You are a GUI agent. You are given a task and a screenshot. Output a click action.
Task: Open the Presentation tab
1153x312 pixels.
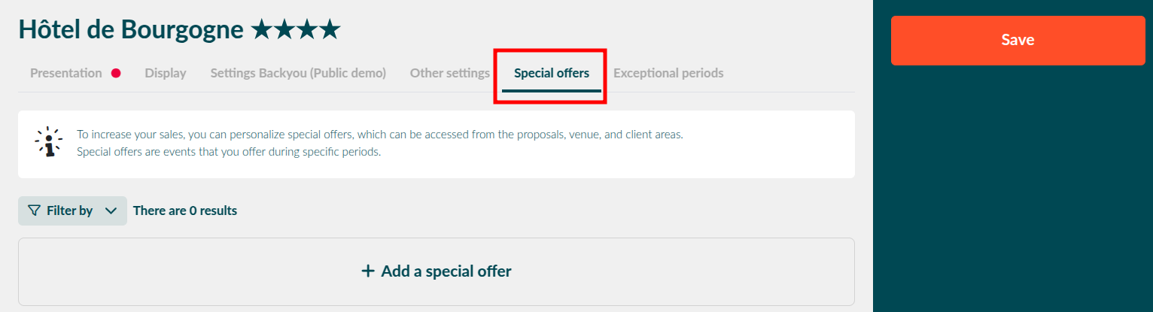pyautogui.click(x=66, y=73)
